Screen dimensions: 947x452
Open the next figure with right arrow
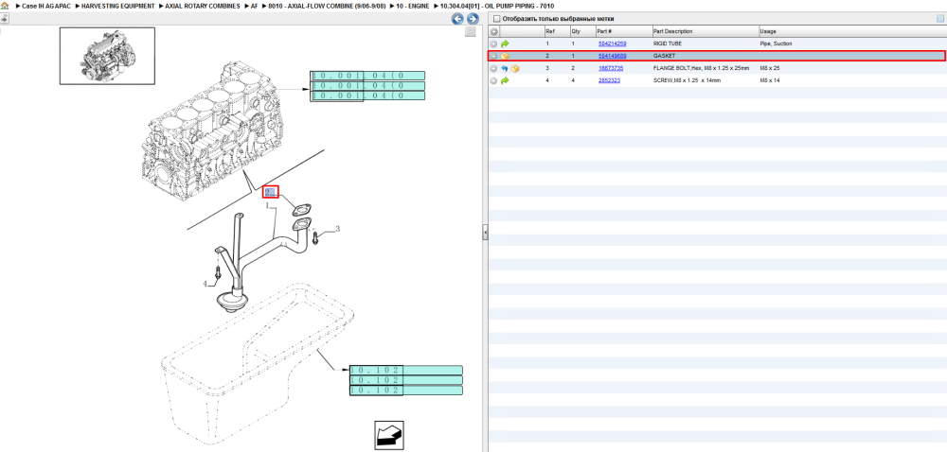473,19
